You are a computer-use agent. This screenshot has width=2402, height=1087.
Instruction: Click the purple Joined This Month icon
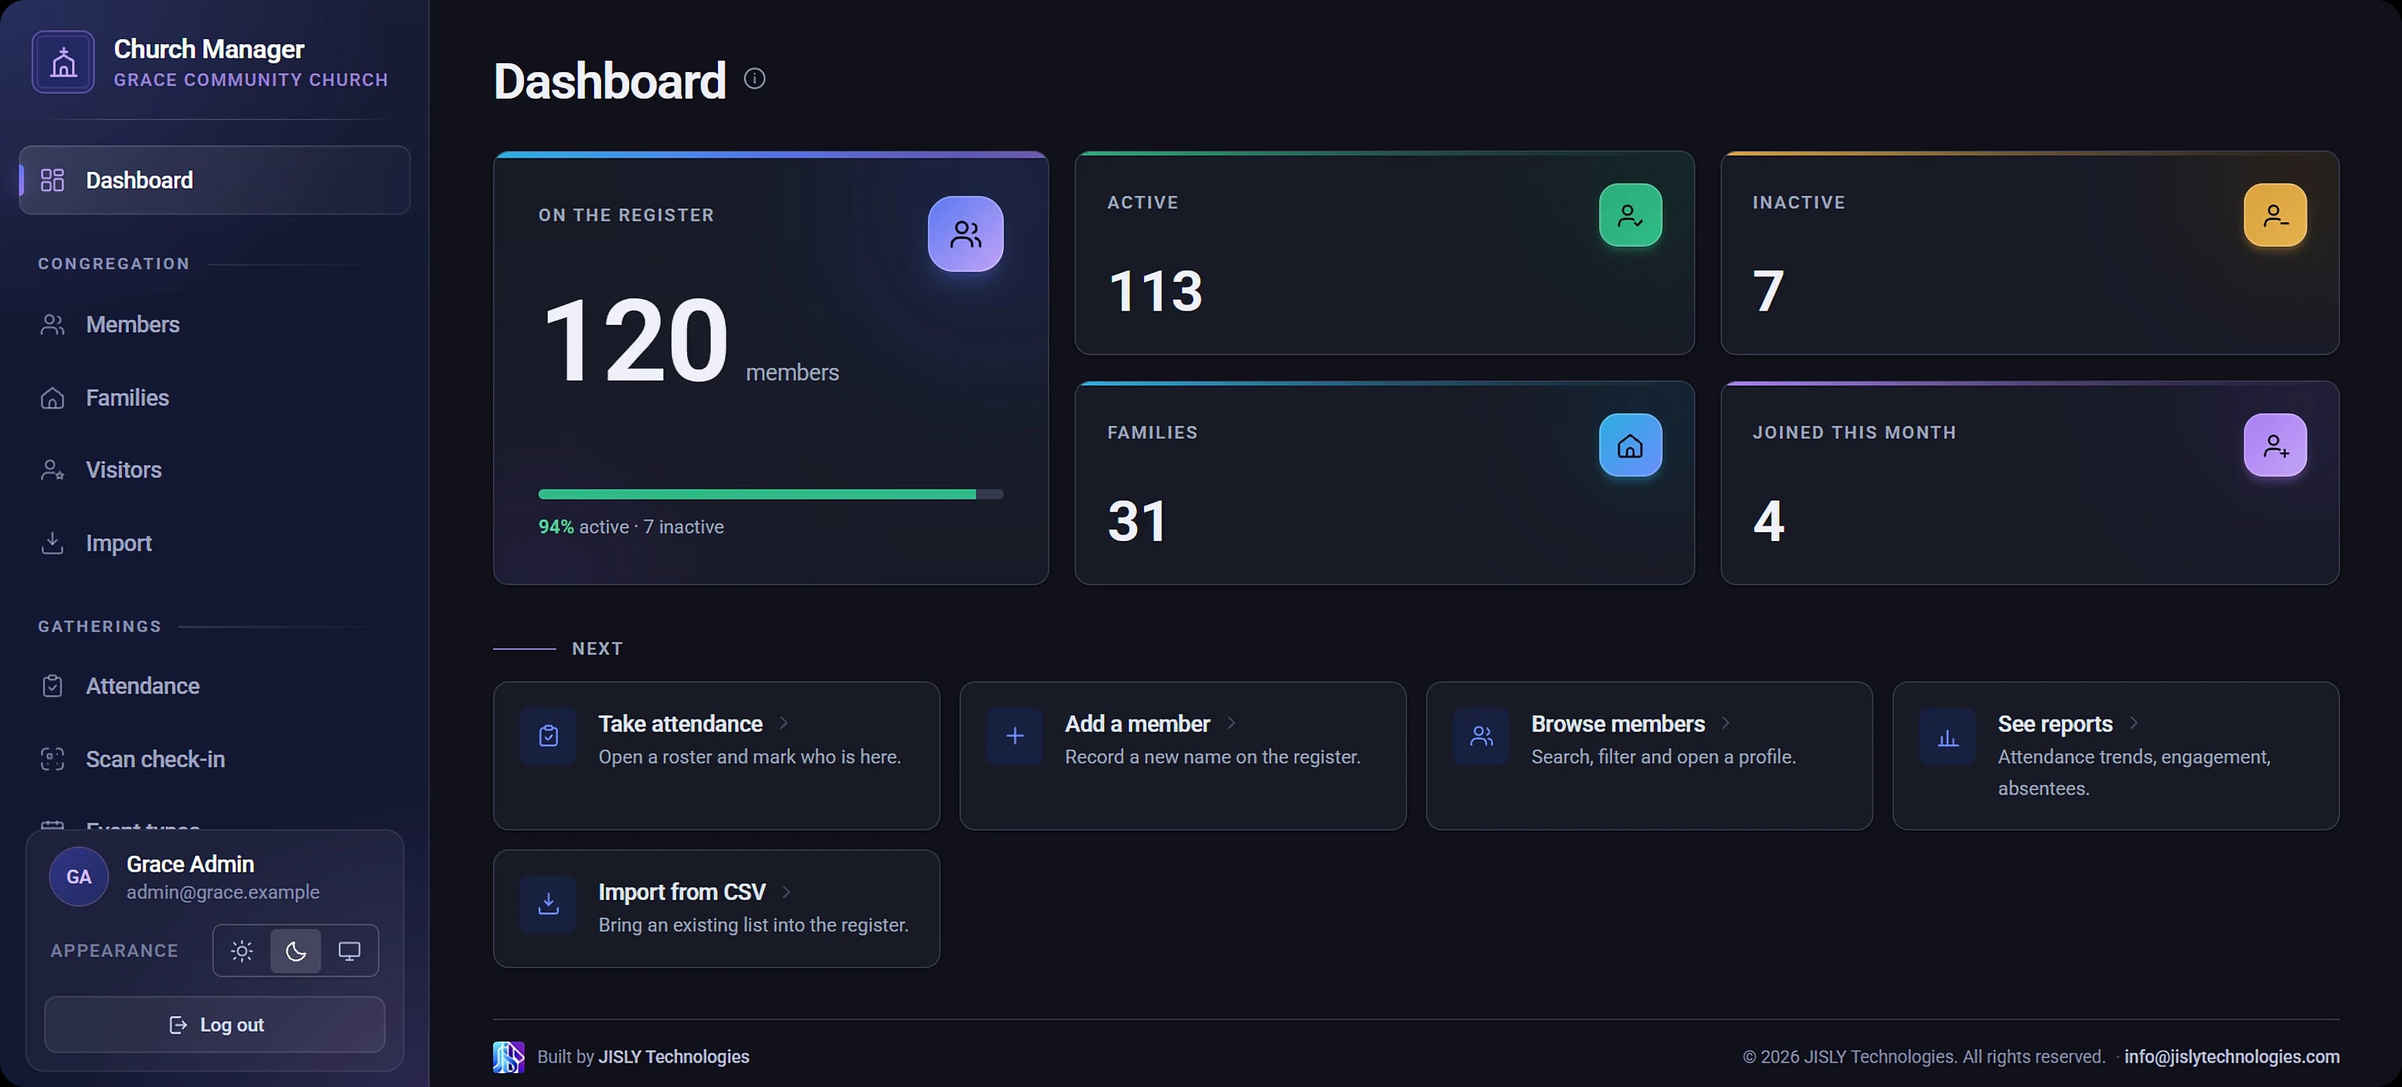(2274, 446)
